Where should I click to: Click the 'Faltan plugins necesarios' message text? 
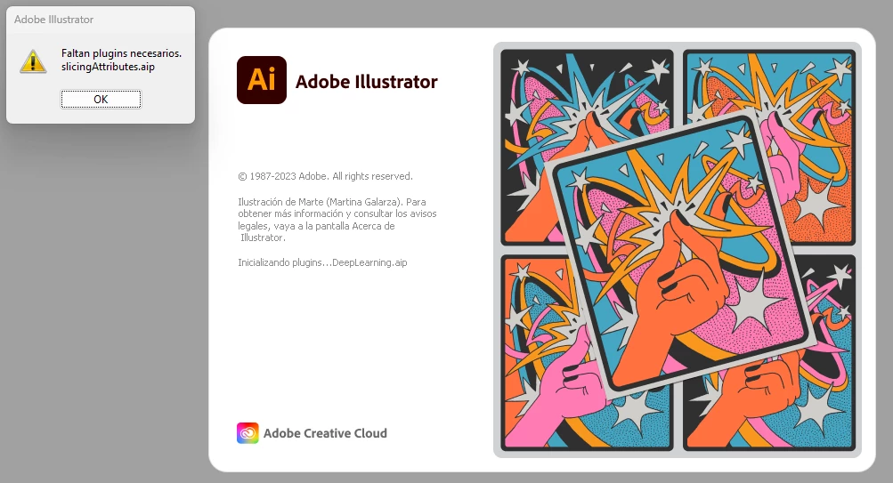[x=121, y=52]
